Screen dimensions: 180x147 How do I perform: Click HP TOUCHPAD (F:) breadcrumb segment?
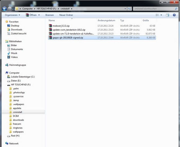pyautogui.click(x=46, y=9)
